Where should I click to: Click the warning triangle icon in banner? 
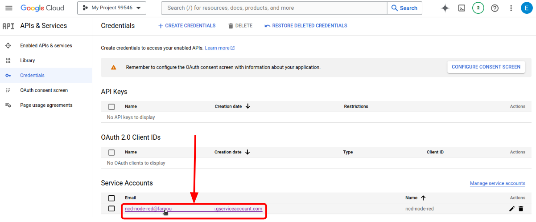tap(113, 67)
